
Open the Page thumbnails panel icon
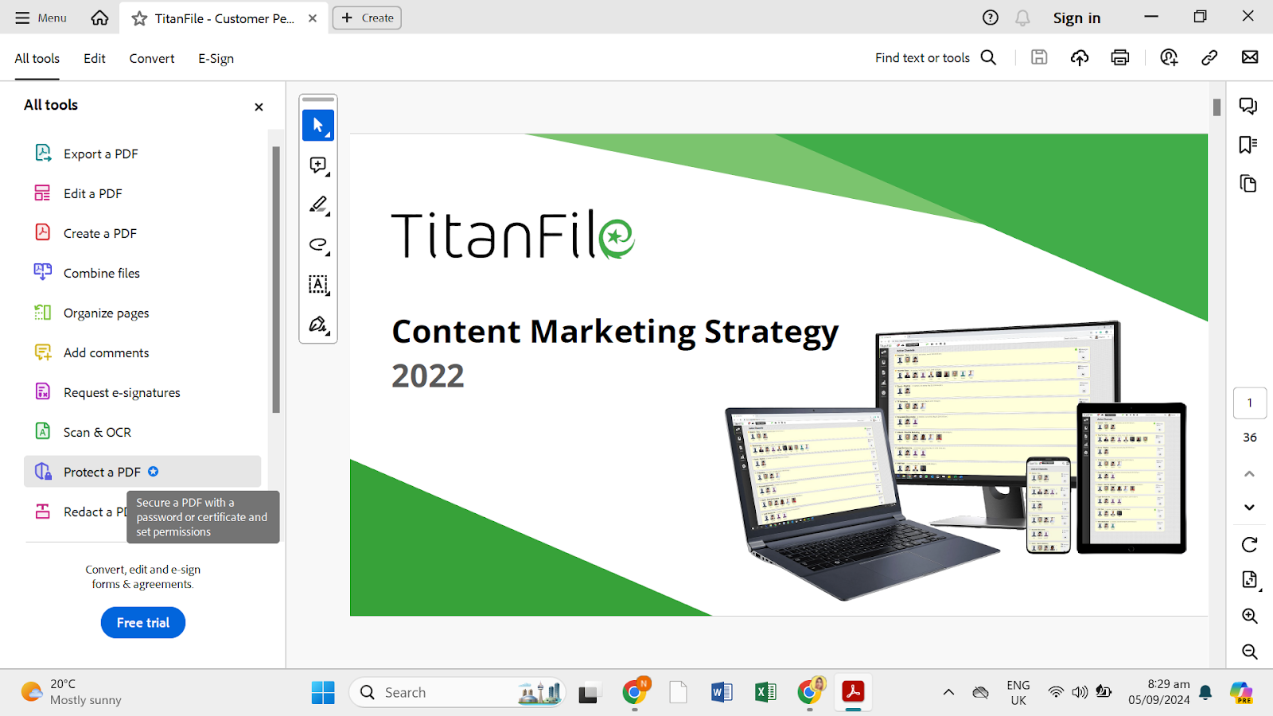[x=1248, y=184]
